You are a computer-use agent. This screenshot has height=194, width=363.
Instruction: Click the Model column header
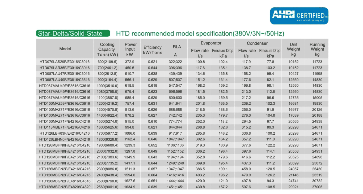pos(65,49)
